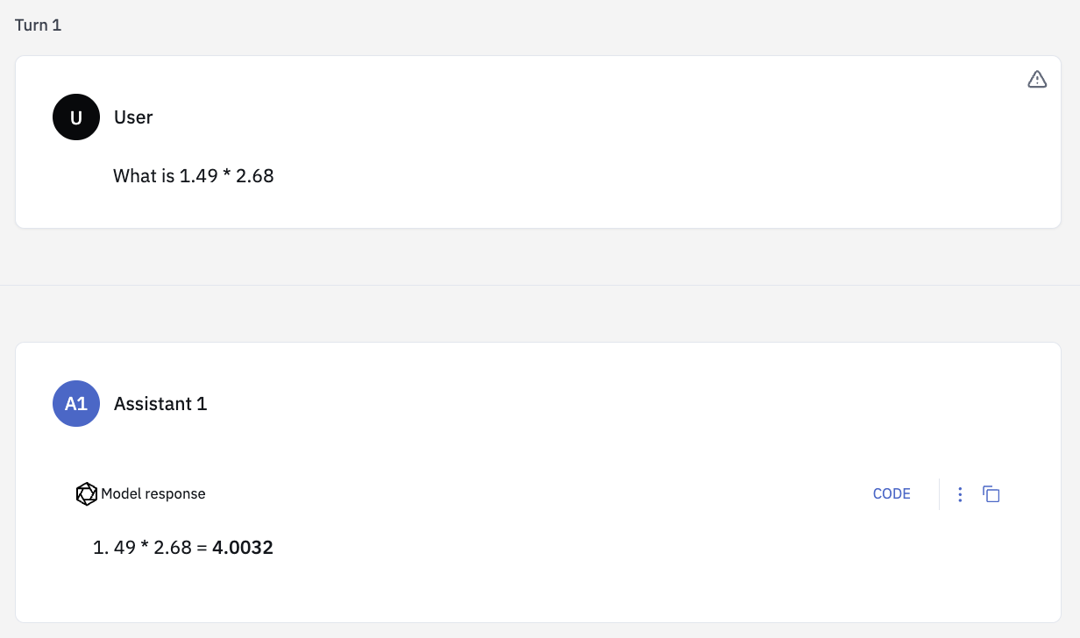Click the hexagon Model response icon
1080x638 pixels.
[x=87, y=494]
